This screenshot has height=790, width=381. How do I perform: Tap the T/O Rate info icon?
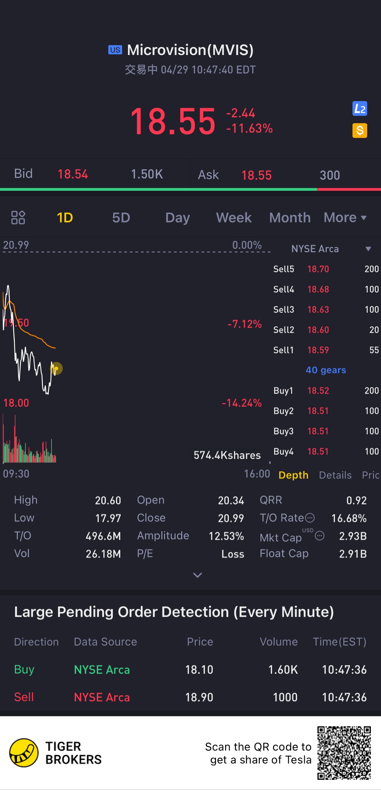310,518
